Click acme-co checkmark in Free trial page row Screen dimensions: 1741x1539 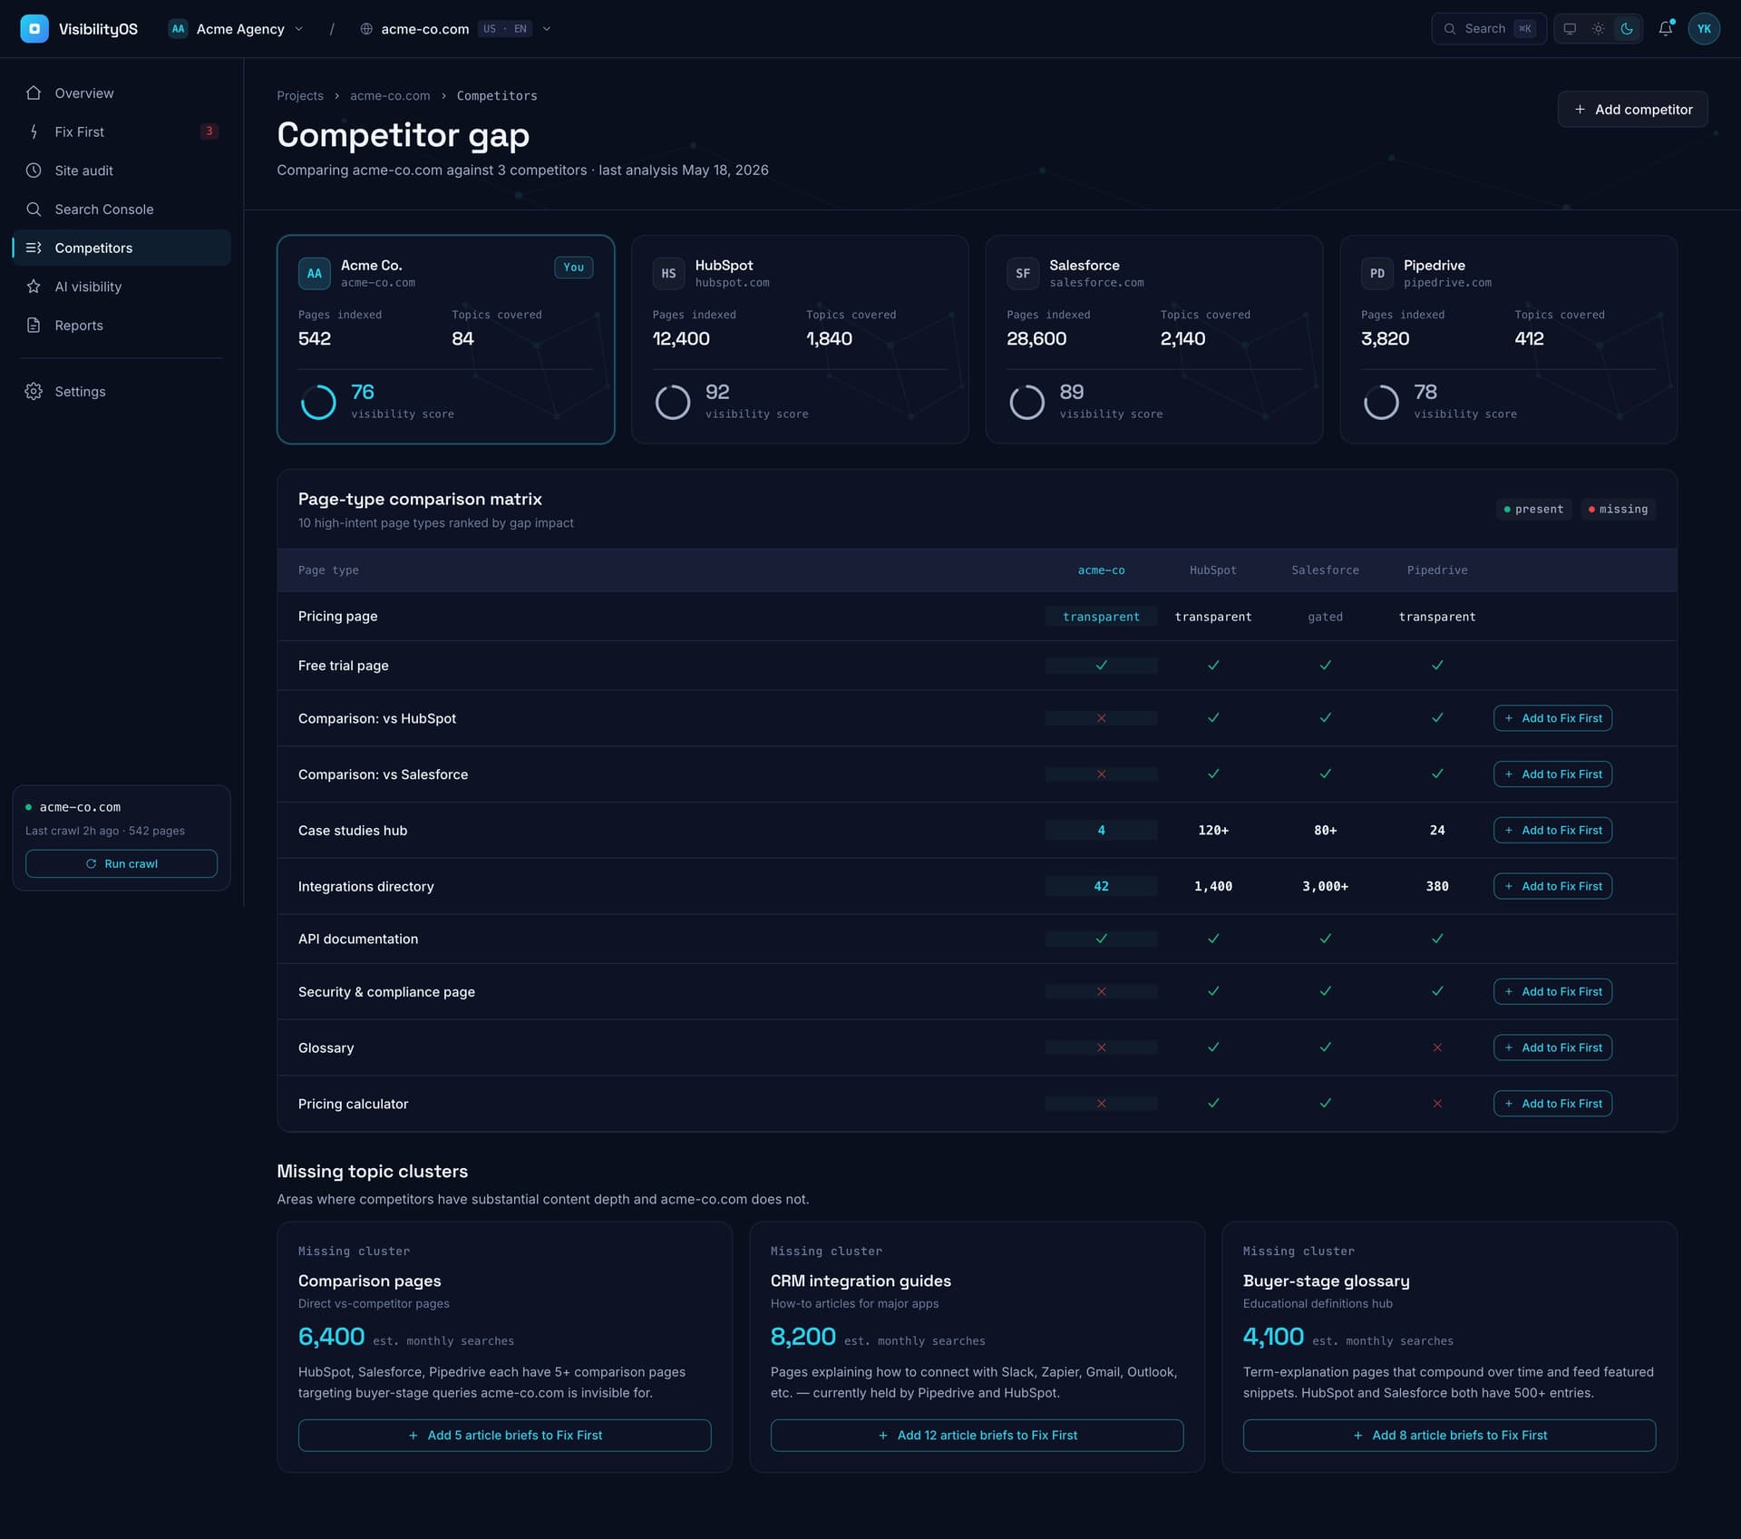tap(1101, 666)
